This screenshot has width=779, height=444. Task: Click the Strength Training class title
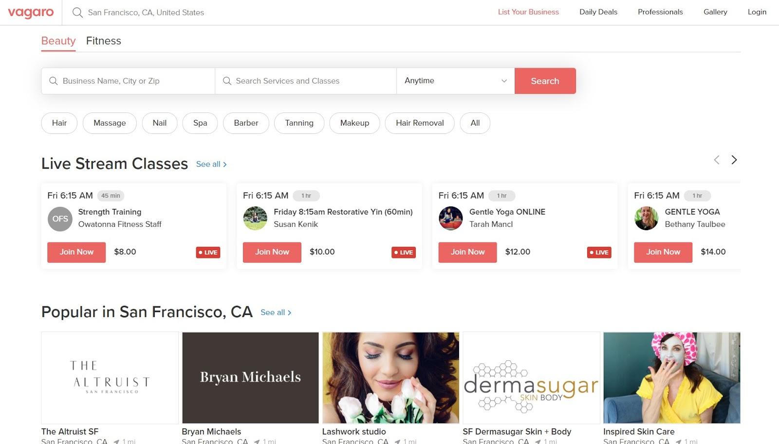coord(110,212)
